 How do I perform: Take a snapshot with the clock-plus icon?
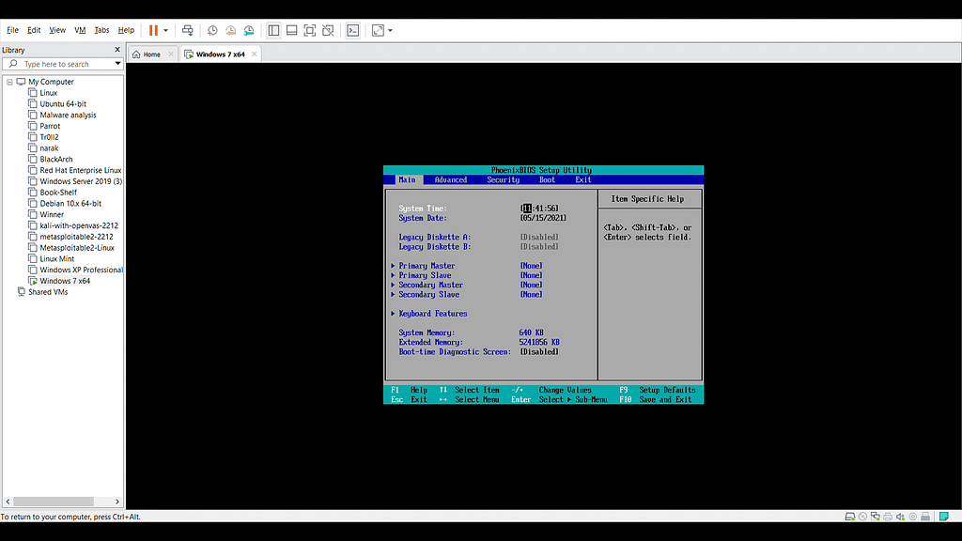(x=212, y=30)
